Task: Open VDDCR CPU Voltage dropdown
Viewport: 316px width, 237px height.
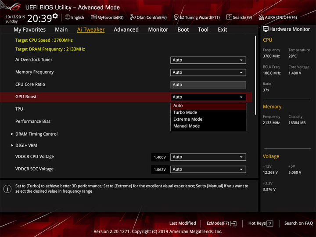Action: [x=208, y=157]
